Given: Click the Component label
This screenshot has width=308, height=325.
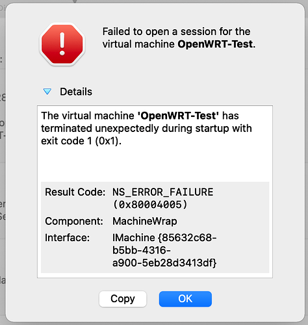Looking at the screenshot, I should pos(74,222).
